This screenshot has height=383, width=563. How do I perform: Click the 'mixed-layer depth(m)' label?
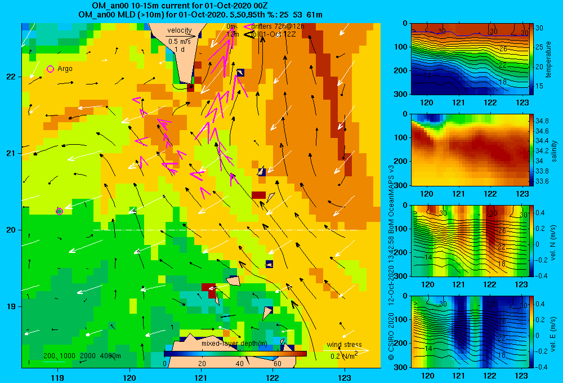234,344
